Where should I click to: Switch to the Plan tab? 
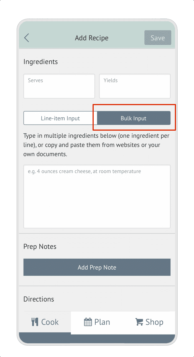[97, 322]
